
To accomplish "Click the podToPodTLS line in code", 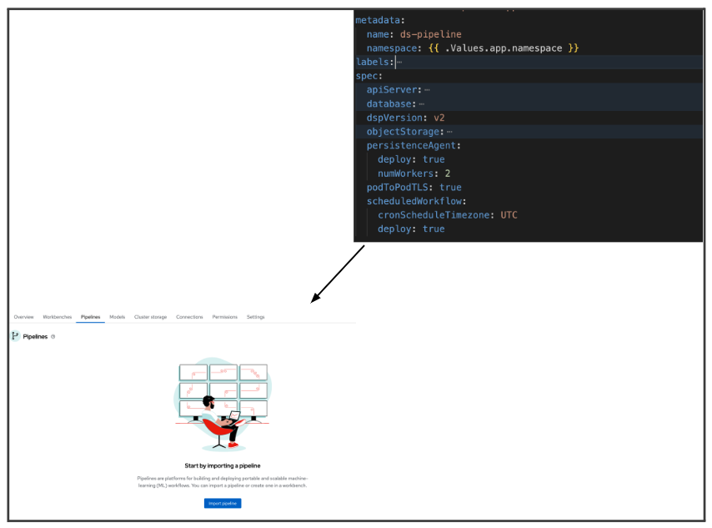I will pyautogui.click(x=414, y=188).
